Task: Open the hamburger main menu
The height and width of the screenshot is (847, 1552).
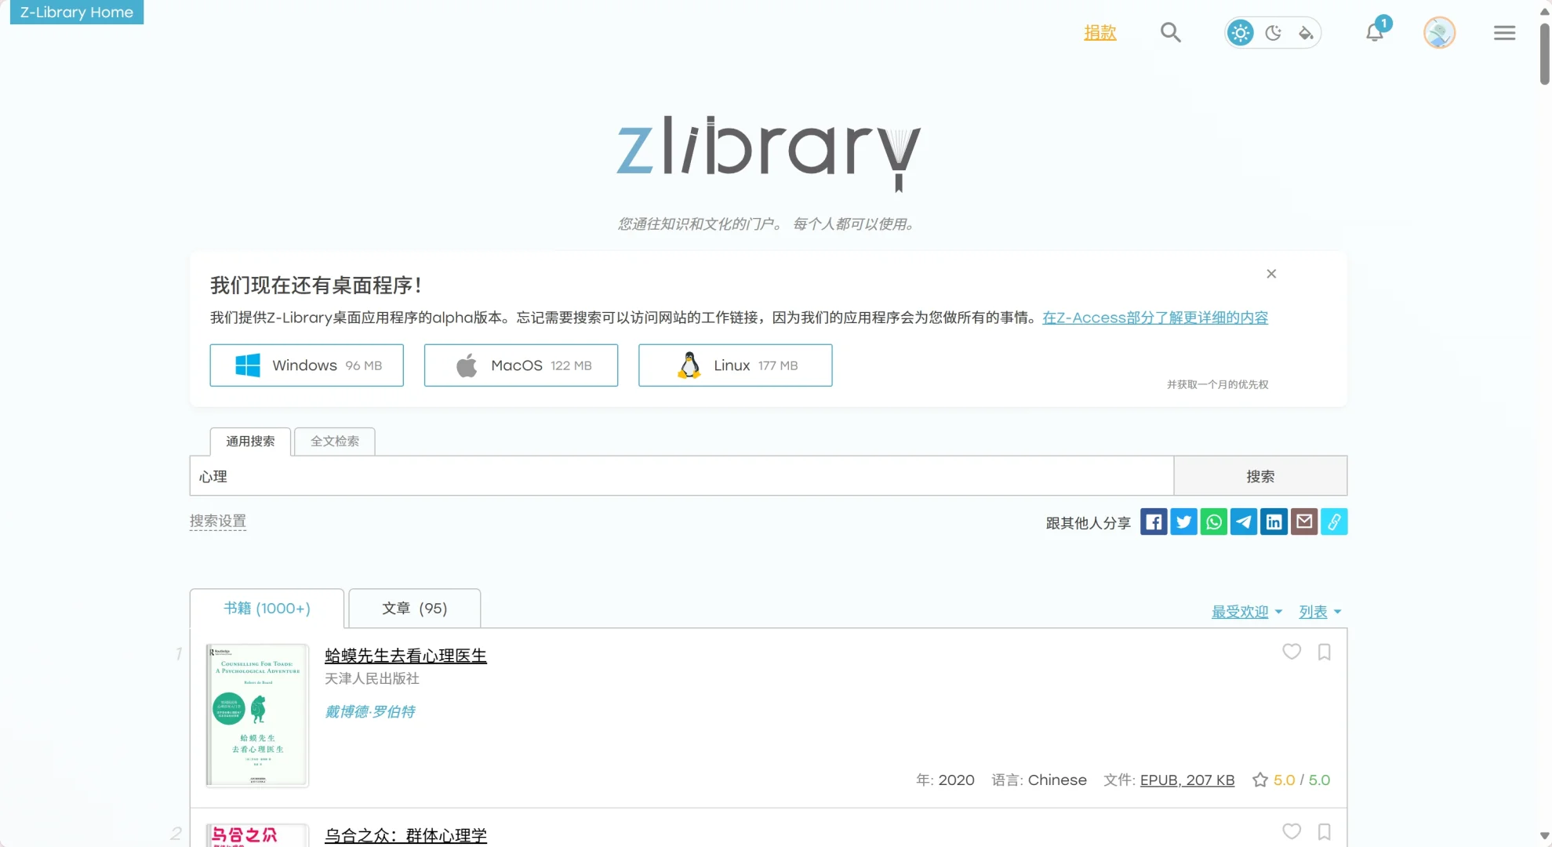Action: 1504,33
